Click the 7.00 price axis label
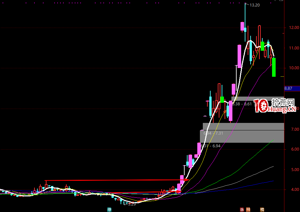Image resolution: width=300 pixels, height=212 pixels. coord(295,129)
